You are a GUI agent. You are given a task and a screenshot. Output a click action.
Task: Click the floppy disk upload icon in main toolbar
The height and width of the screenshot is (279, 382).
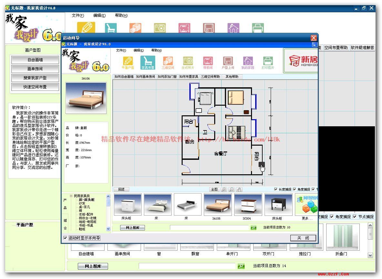tap(209, 28)
